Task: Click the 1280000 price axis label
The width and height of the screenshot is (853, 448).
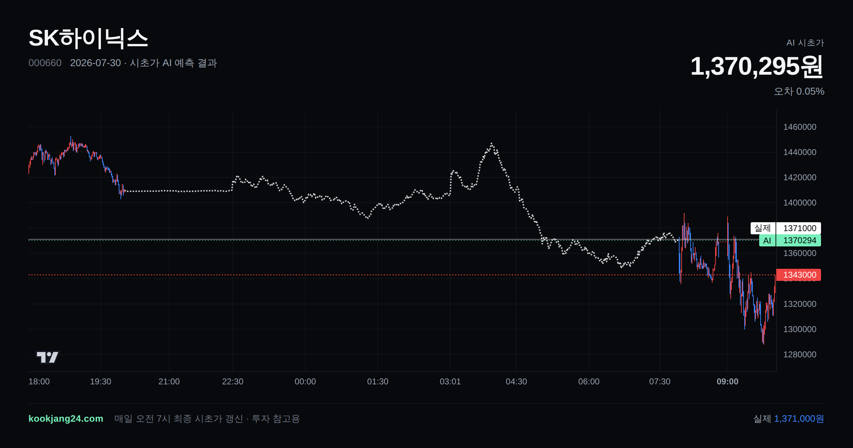Action: pos(800,354)
